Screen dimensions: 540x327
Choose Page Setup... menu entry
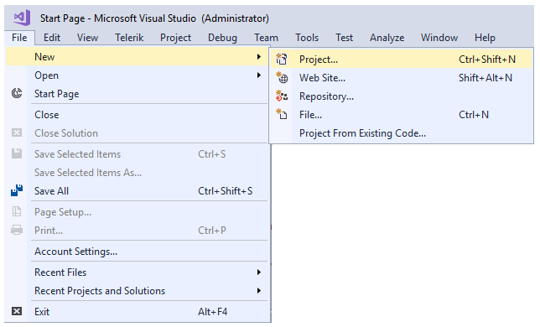[x=137, y=211]
